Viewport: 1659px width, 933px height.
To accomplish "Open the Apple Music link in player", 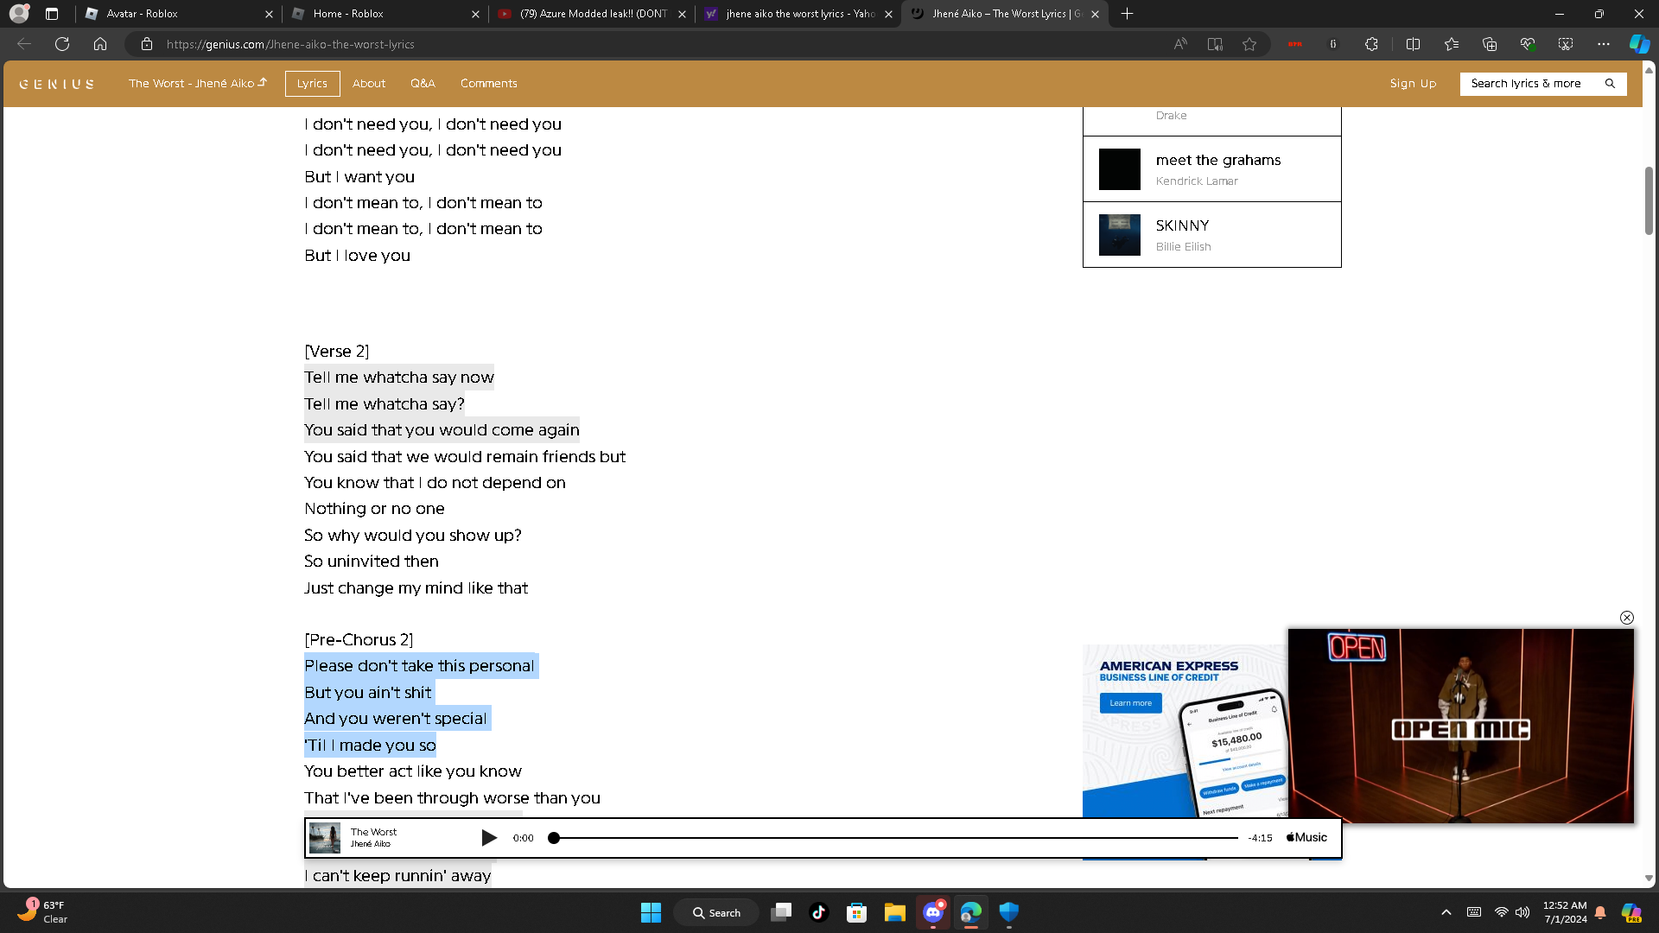I will (1306, 837).
